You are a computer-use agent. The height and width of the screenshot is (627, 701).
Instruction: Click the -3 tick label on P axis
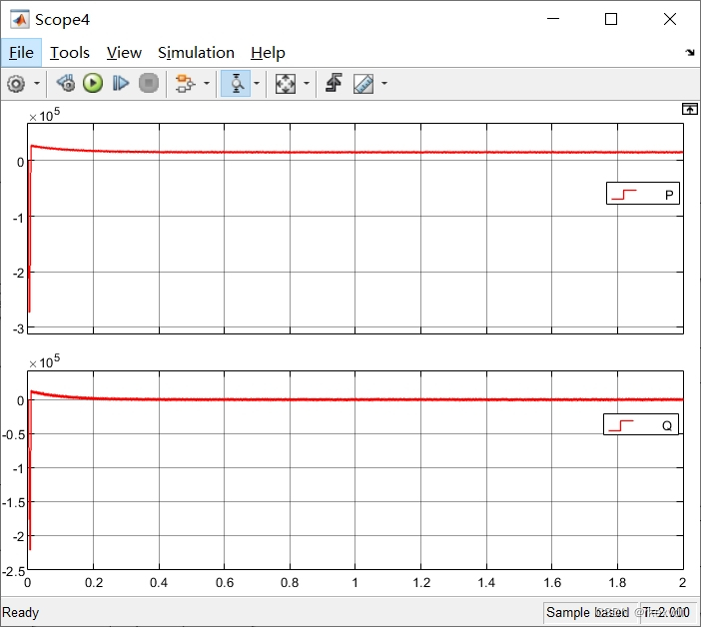[19, 329]
